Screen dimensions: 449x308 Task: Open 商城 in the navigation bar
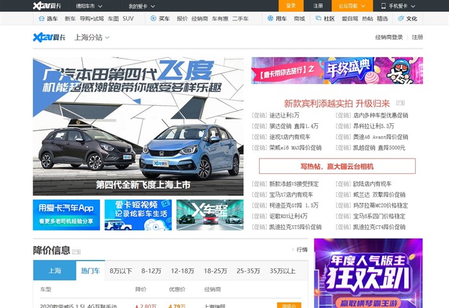[x=300, y=19]
